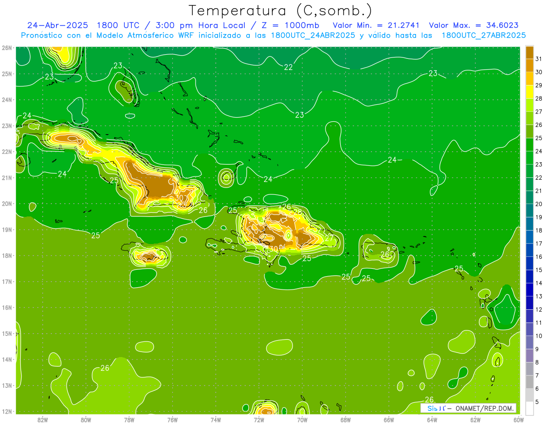Click the "16N" latitude axis label
Screen dimensions: 551x426
(6, 307)
